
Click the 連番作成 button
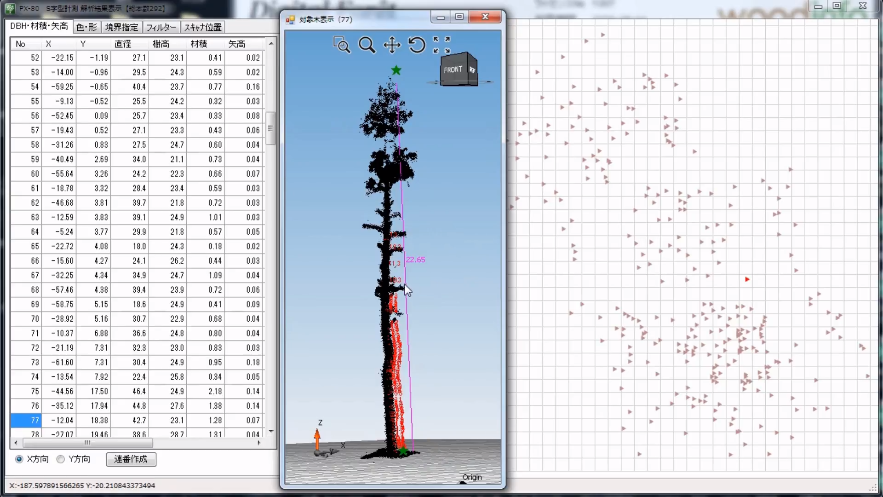pos(131,459)
